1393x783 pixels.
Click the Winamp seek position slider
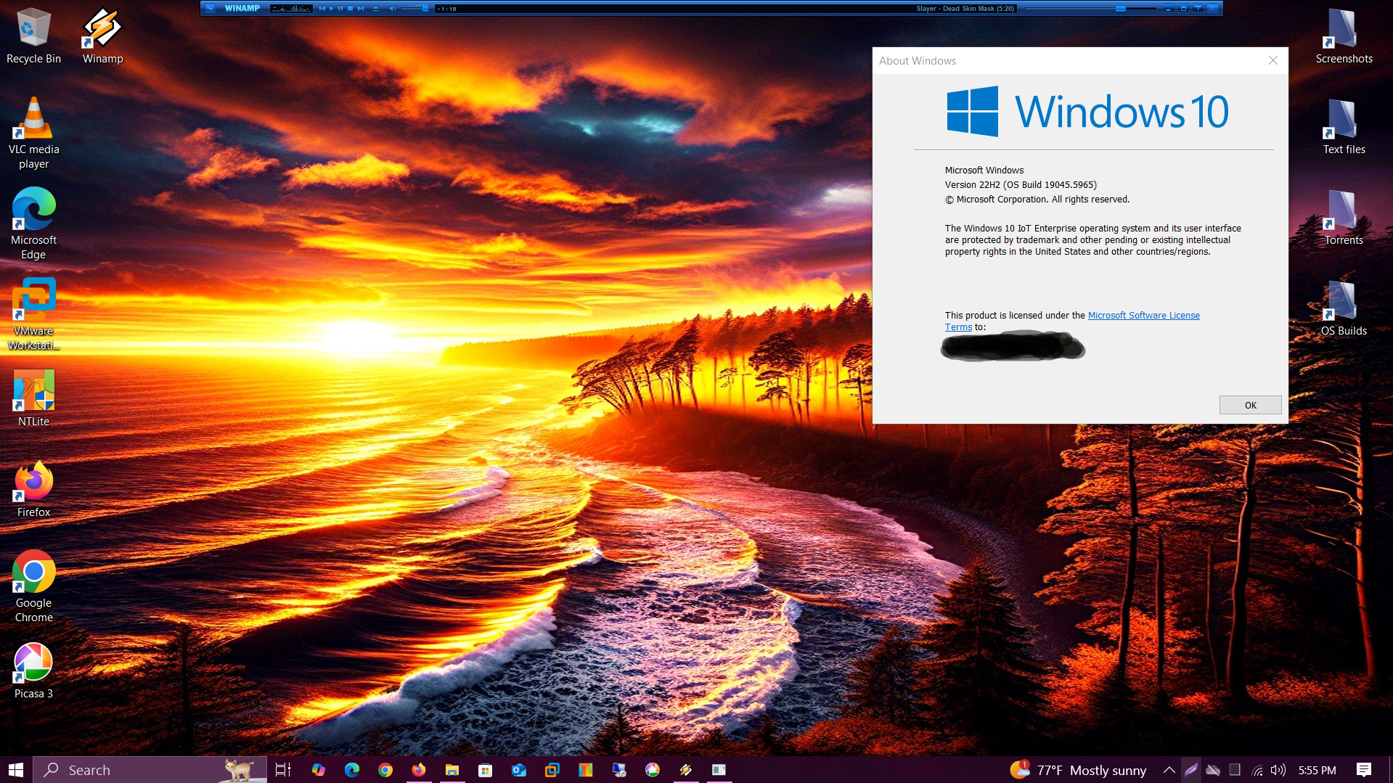tap(1089, 9)
